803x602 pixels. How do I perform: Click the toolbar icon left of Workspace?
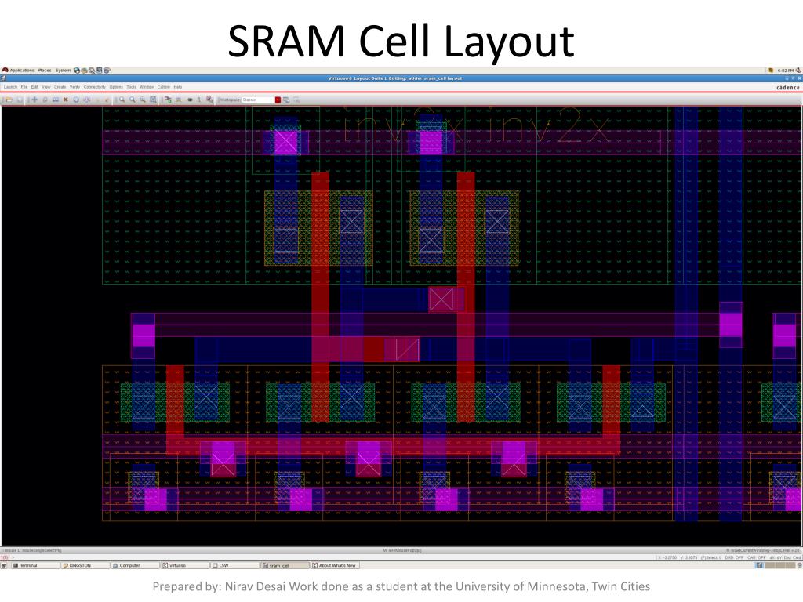pos(209,100)
